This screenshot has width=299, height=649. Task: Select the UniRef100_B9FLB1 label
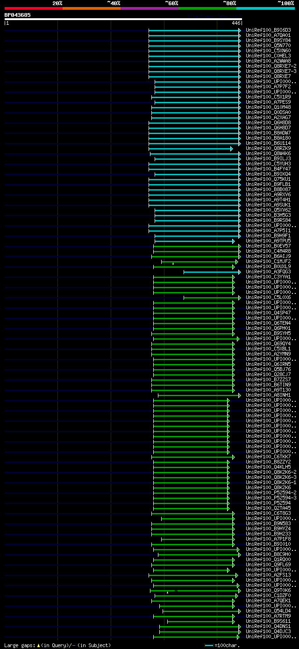(268, 185)
